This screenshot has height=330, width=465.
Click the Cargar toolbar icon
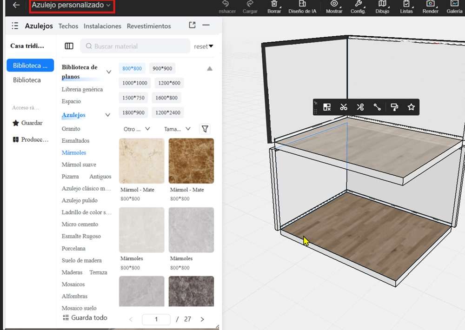[x=250, y=7]
